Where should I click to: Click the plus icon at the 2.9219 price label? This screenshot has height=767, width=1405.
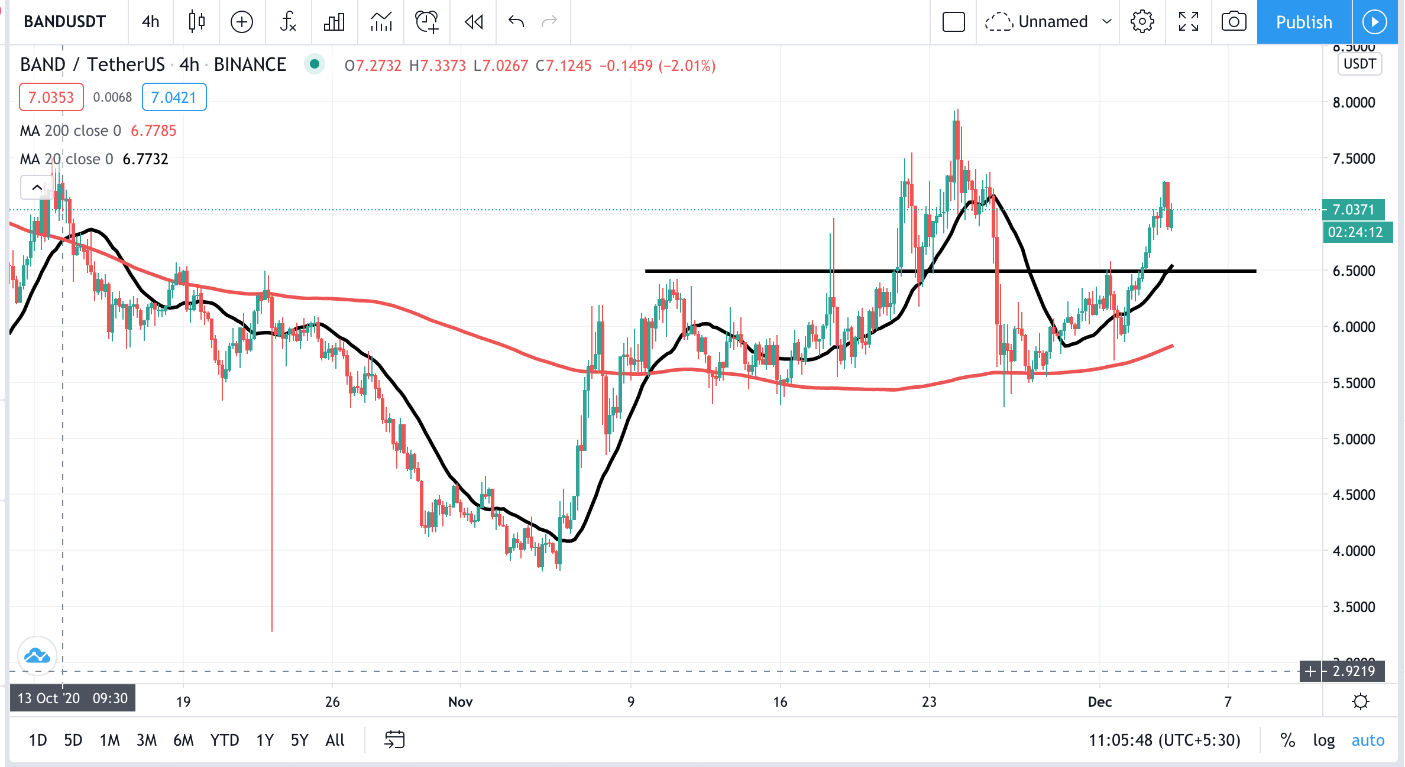click(1310, 671)
